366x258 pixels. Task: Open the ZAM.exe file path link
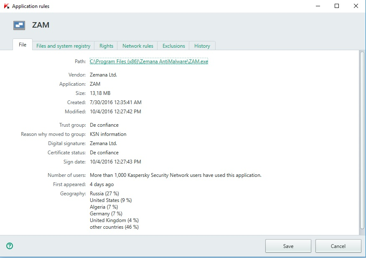point(149,61)
